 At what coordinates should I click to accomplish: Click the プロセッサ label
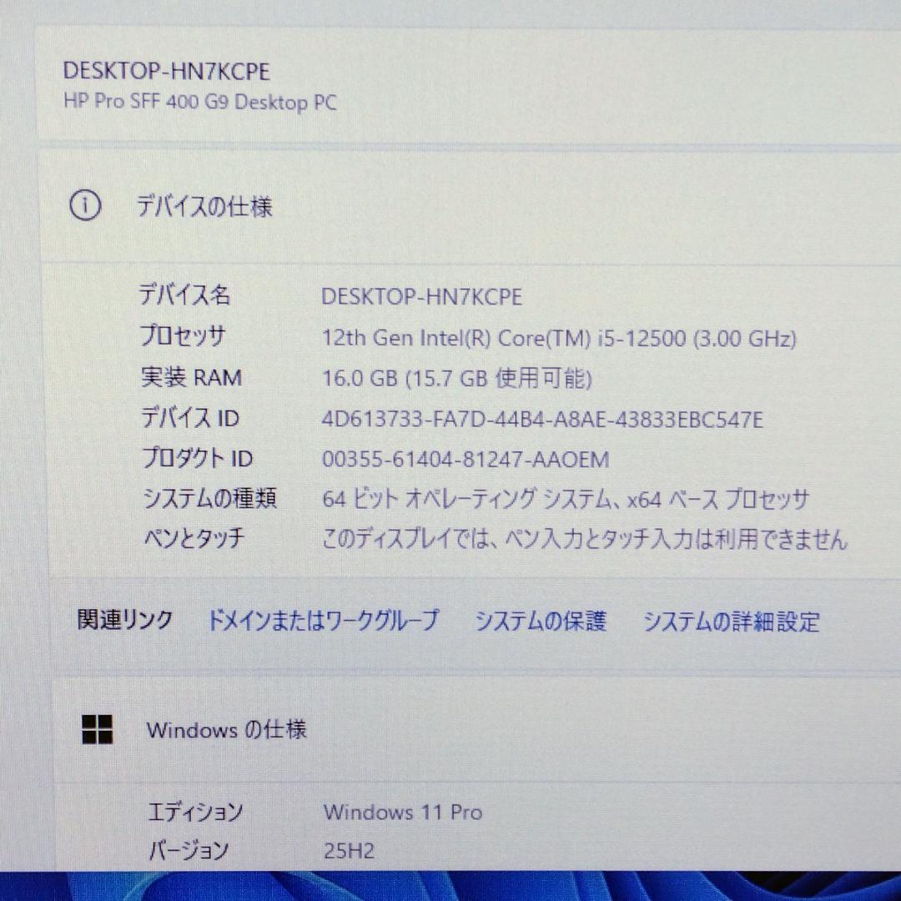coord(184,335)
